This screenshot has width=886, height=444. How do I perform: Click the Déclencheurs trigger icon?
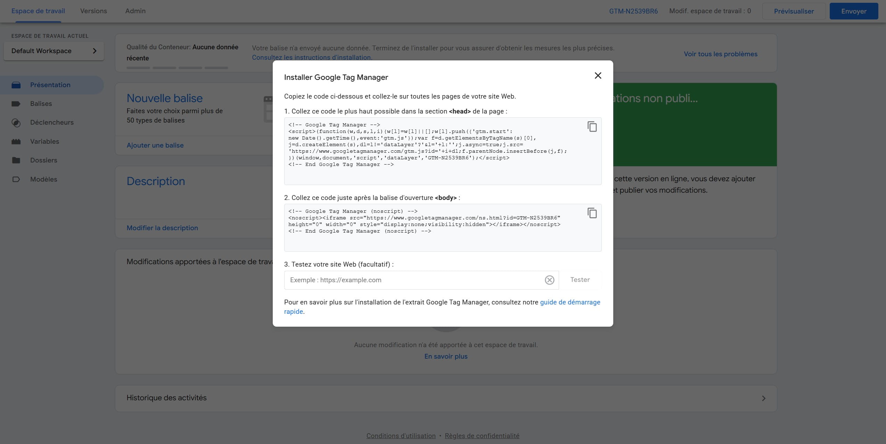(16, 123)
